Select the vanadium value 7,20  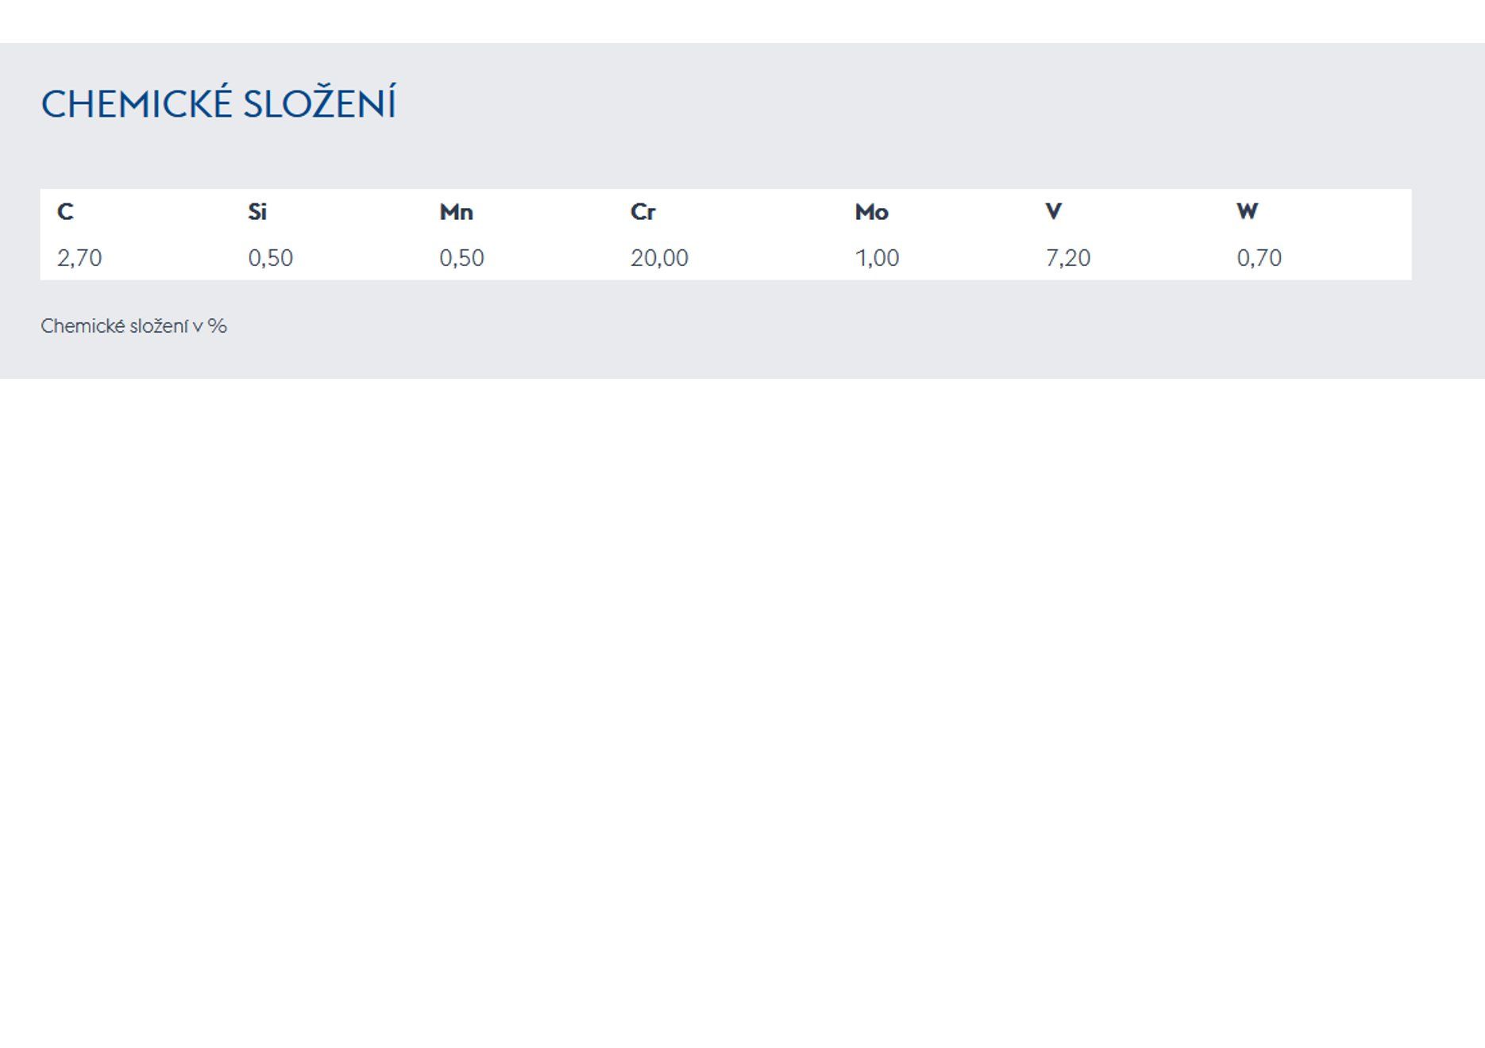click(1067, 258)
